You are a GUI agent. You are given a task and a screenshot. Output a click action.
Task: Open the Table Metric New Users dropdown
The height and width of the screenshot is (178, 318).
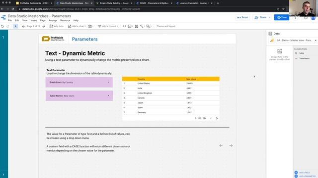[79, 95]
